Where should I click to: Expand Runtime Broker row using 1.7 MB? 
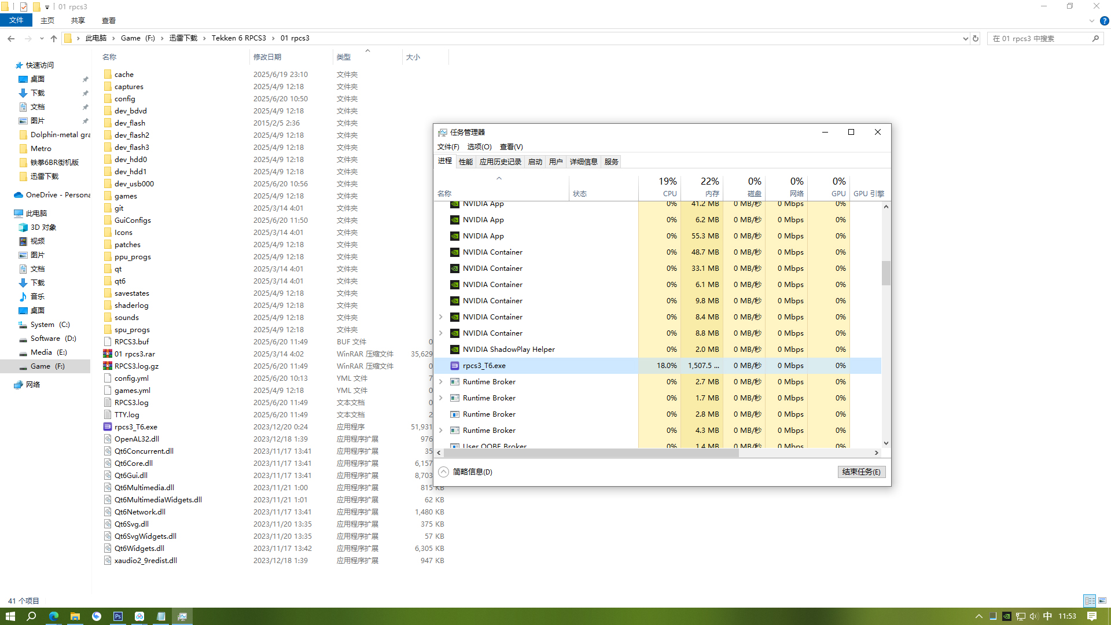441,398
